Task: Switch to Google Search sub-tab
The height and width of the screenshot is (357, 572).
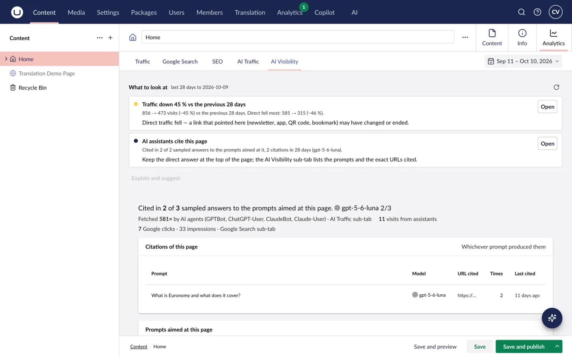Action: point(180,61)
